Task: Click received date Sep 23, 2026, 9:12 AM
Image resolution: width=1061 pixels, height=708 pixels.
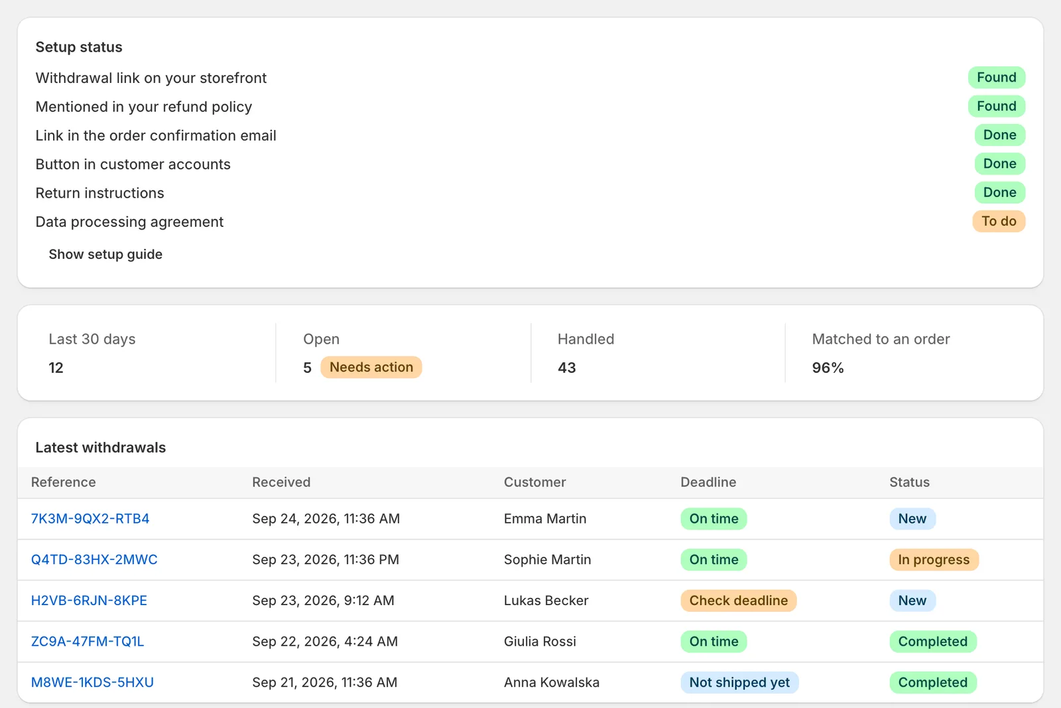Action: coord(324,601)
